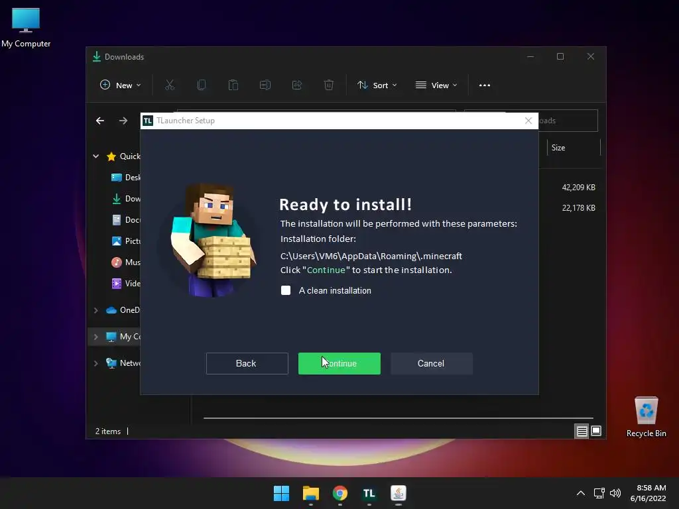Open the New menu in Downloads window
Image resolution: width=679 pixels, height=509 pixels.
tap(121, 85)
